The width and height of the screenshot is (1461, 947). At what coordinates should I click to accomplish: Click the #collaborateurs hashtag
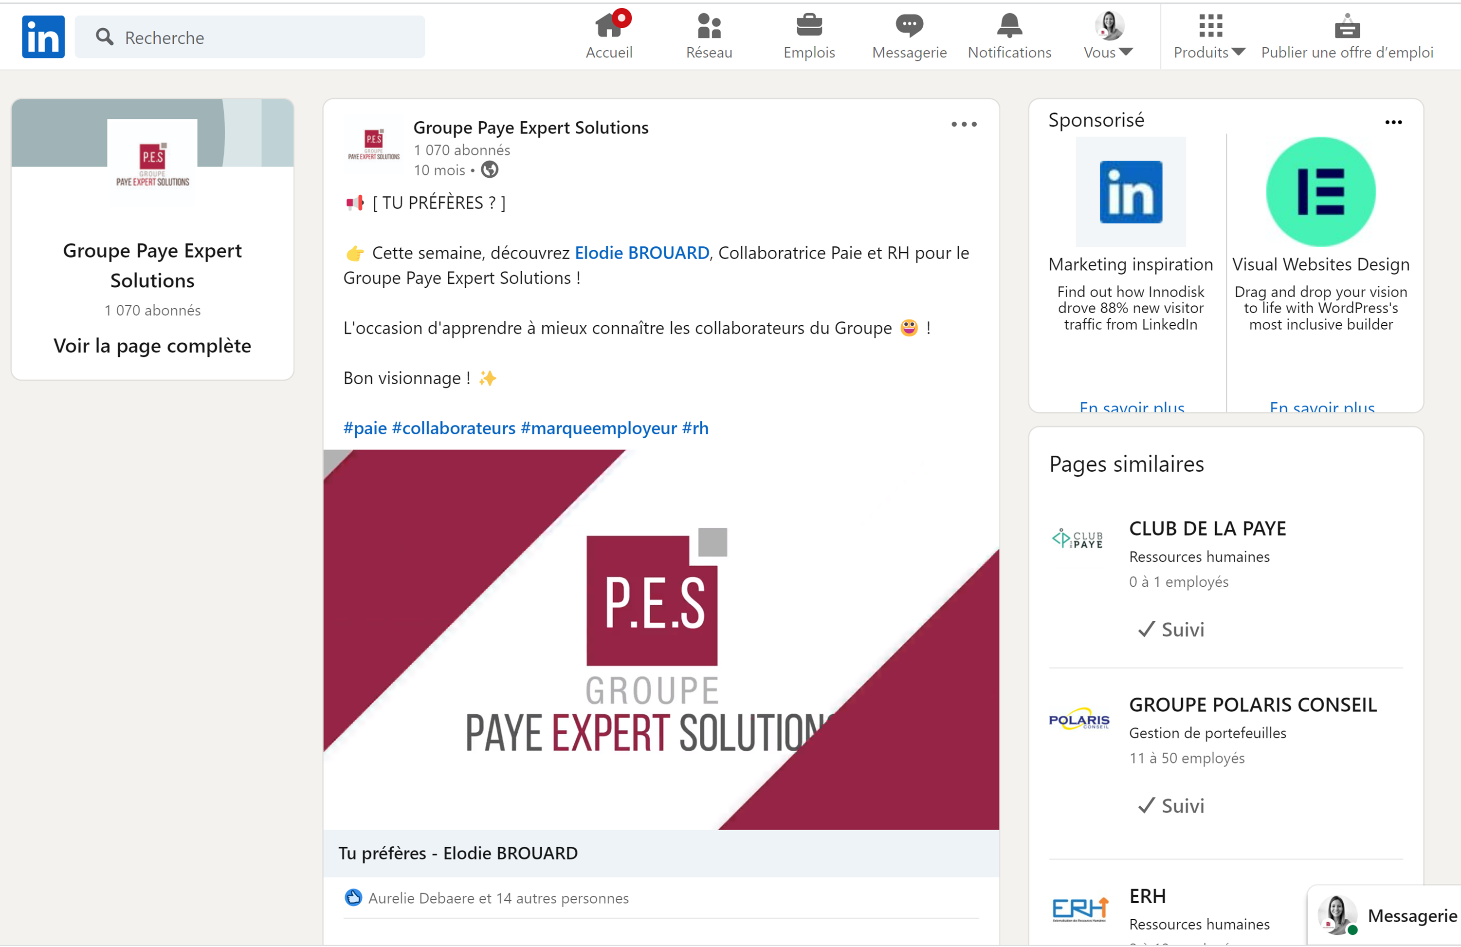pos(454,428)
